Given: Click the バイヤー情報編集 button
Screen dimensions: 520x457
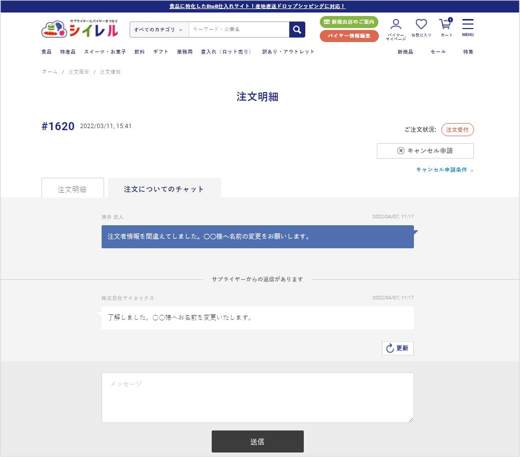Looking at the screenshot, I should point(349,36).
